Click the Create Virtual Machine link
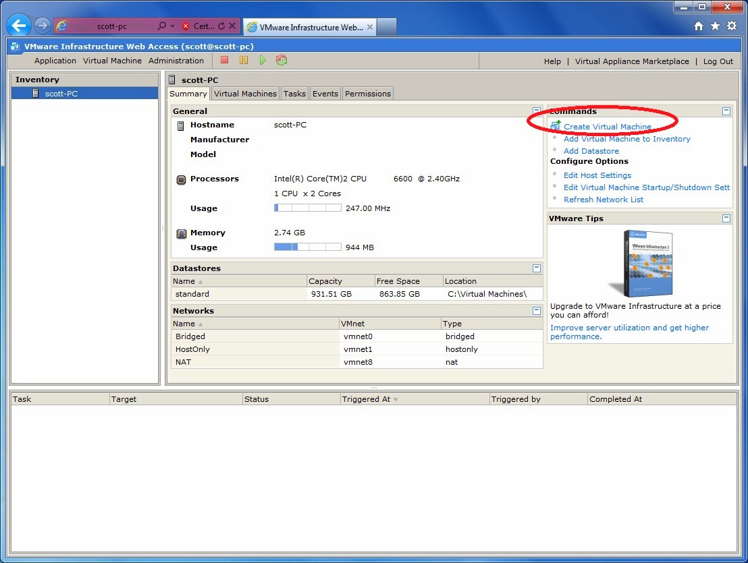 608,127
